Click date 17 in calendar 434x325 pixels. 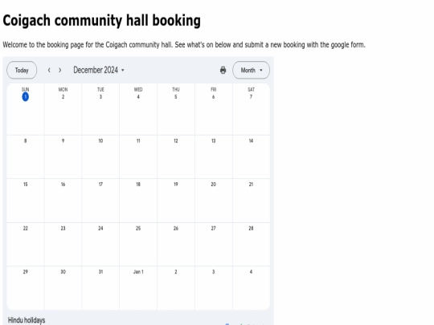[100, 185]
